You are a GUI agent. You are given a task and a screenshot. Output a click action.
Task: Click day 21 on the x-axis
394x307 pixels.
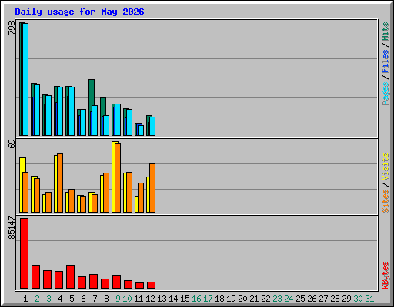[254, 299]
